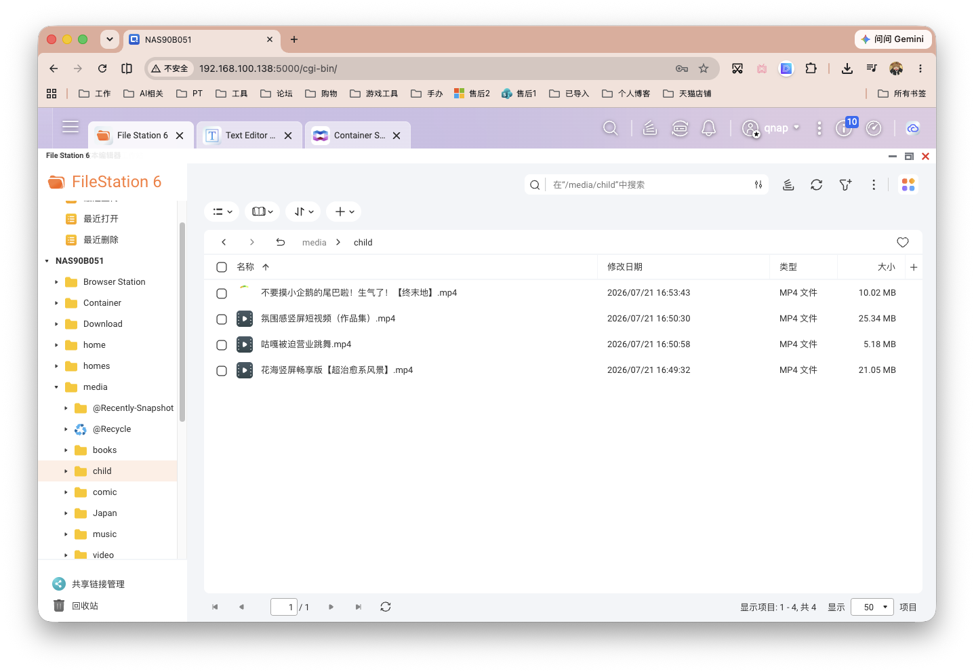Viewport: 974px width, 672px height.
Task: Open the 所有书签 bookmarks menu
Action: point(901,94)
